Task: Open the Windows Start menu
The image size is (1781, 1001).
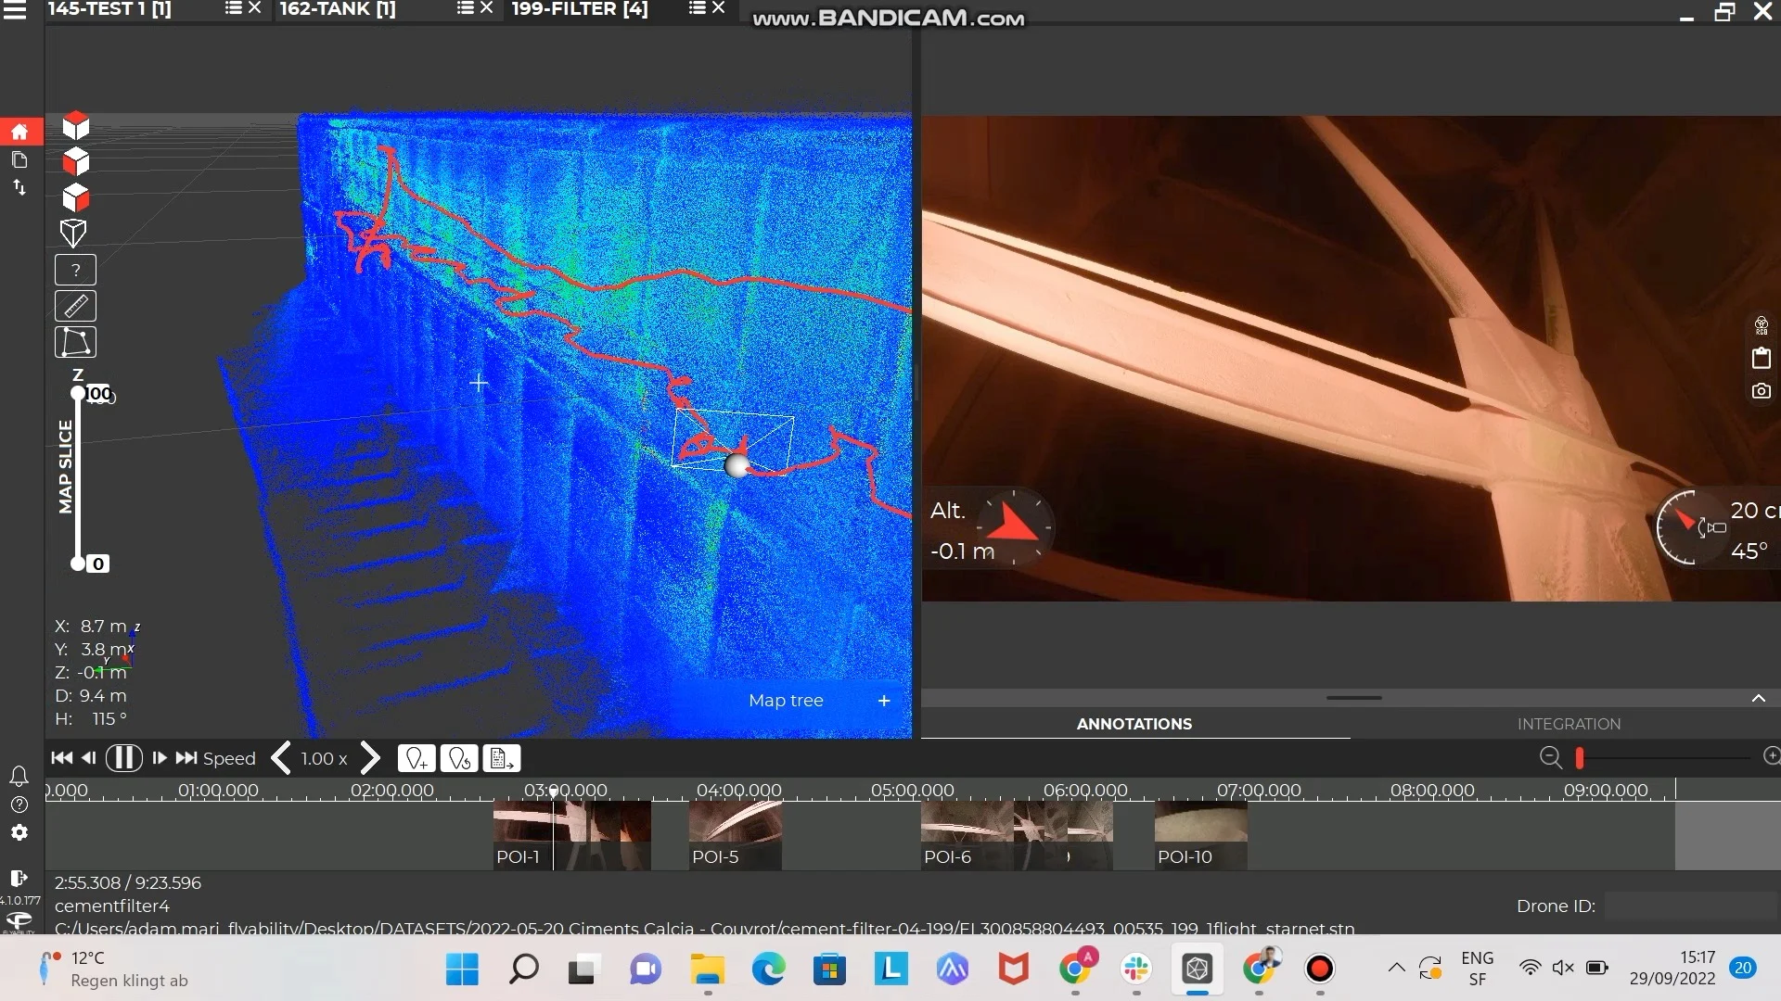Action: point(462,969)
